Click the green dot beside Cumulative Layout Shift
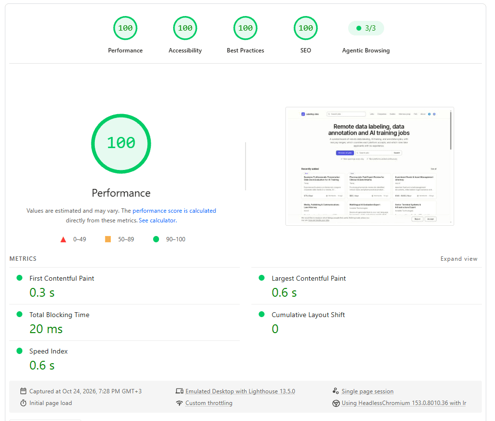The height and width of the screenshot is (421, 495). click(x=262, y=314)
